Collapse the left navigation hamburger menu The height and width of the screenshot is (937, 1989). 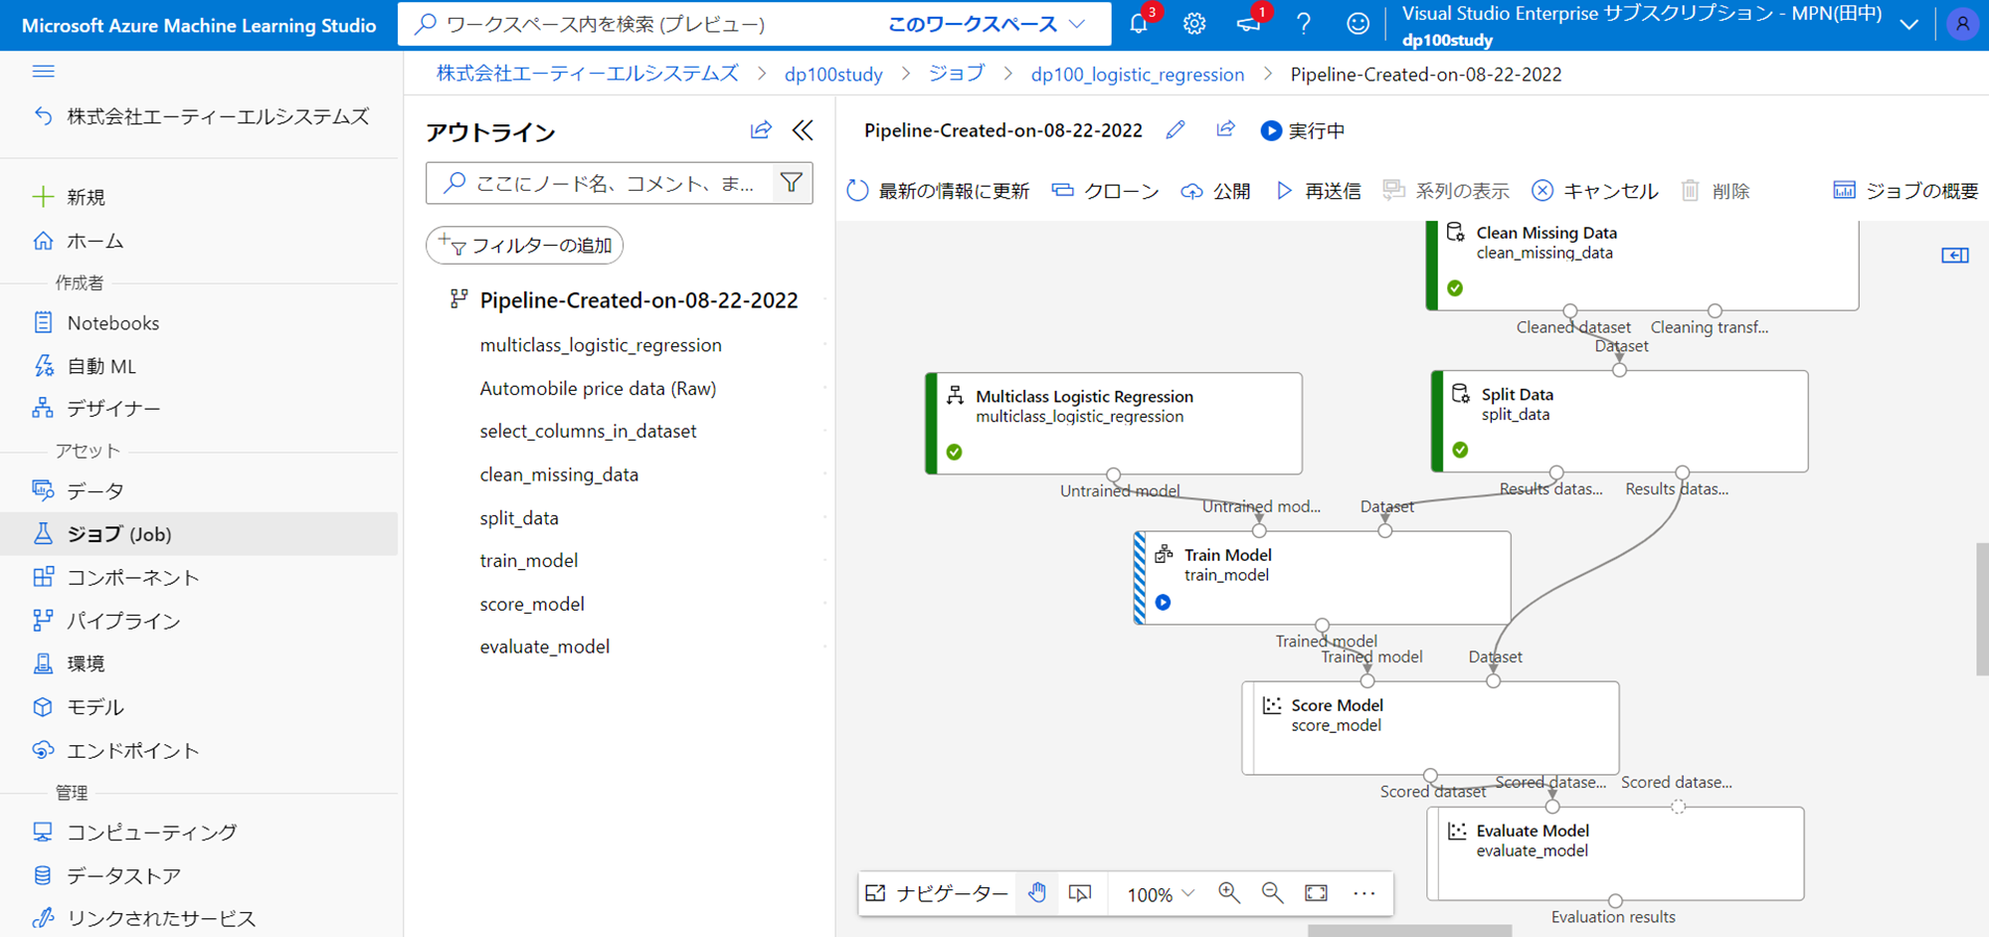click(43, 72)
